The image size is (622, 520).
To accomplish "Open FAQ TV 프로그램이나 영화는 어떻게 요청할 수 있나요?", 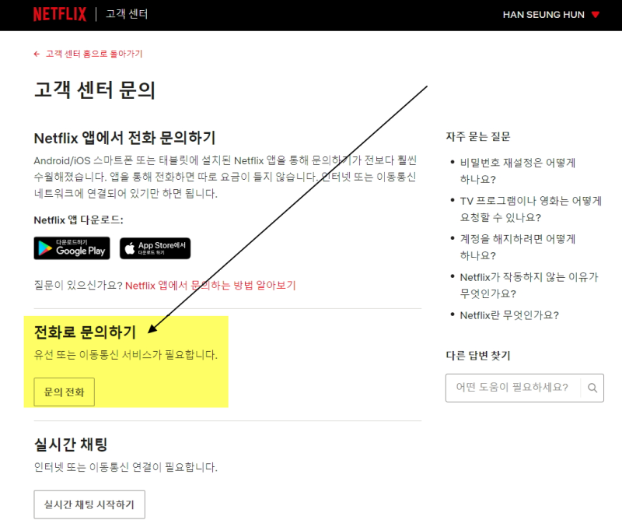I will pos(530,209).
